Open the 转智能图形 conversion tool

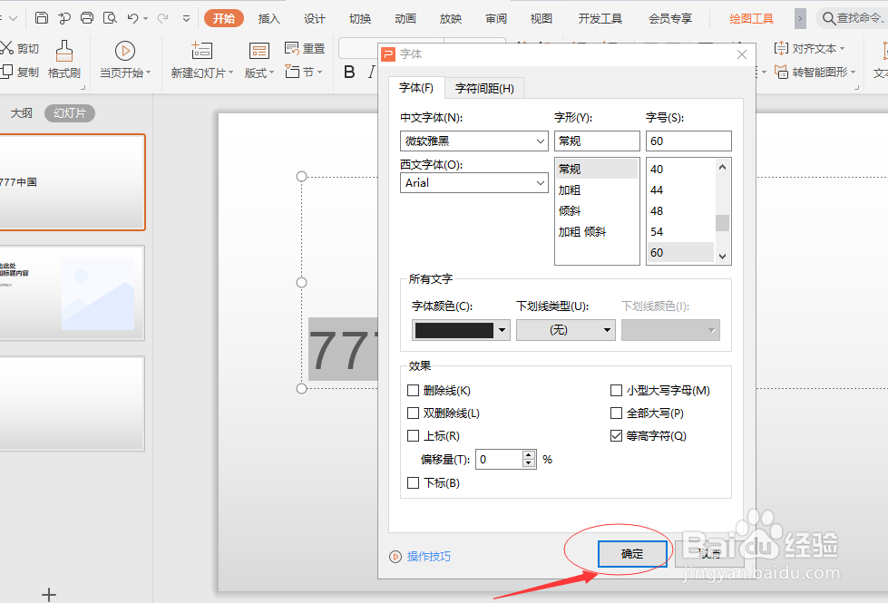pyautogui.click(x=815, y=73)
